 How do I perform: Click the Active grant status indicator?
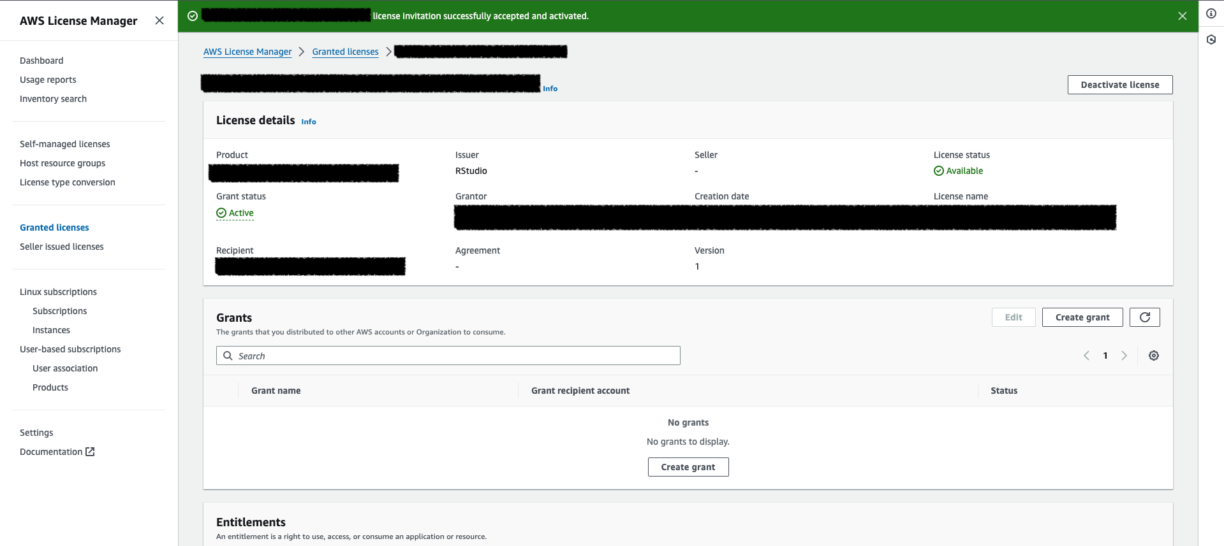(x=235, y=213)
